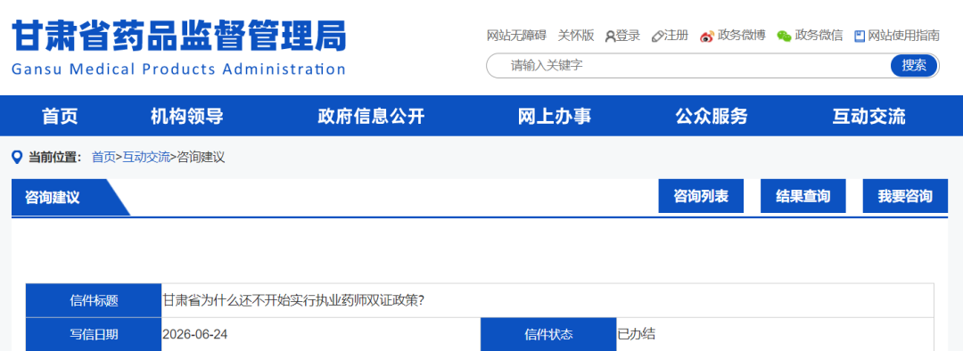Screen dimensions: 963x351
Task: Open 机构领导 navigation menu
Action: pos(186,116)
